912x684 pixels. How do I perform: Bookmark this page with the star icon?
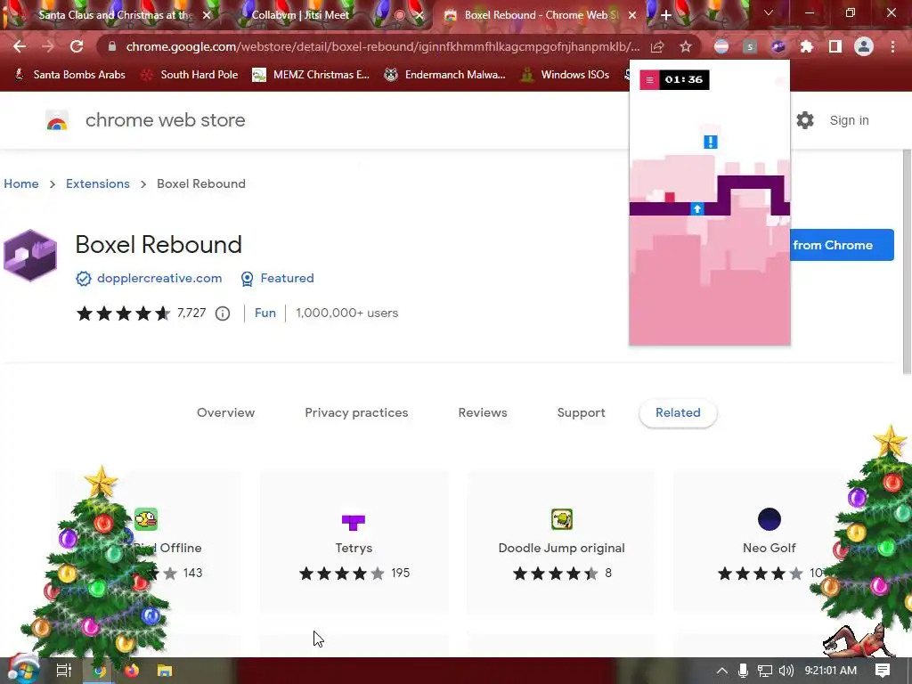tap(686, 46)
